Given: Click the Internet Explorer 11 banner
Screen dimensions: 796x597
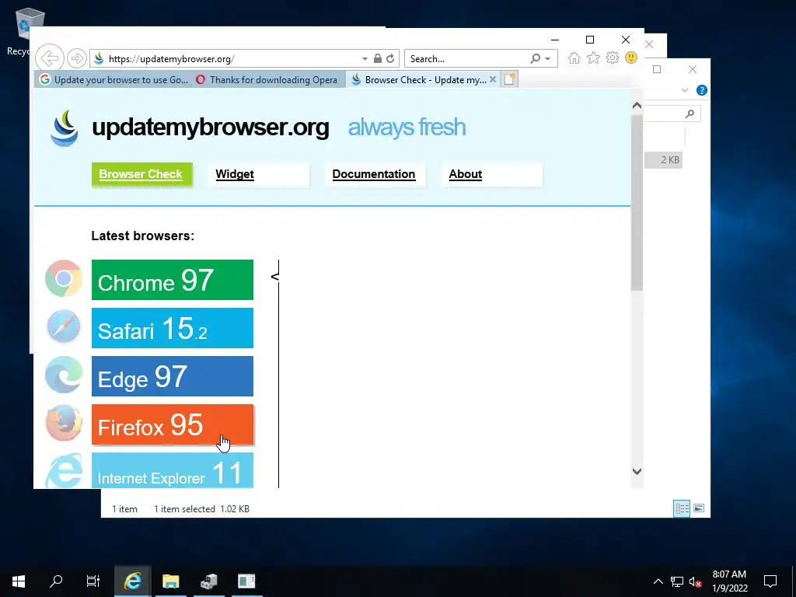Looking at the screenshot, I should tap(172, 470).
